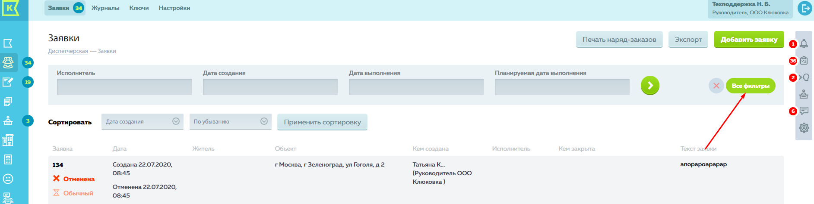Click the calculator icon in left sidebar
The height and width of the screenshot is (204, 814).
tap(8, 159)
